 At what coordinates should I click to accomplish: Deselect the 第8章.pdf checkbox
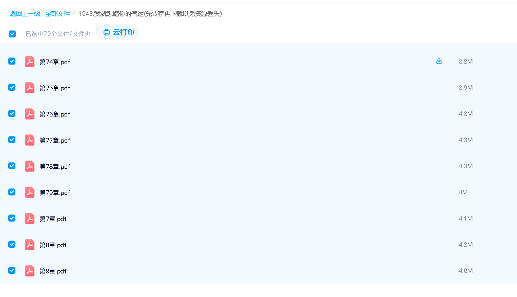[x=12, y=244]
